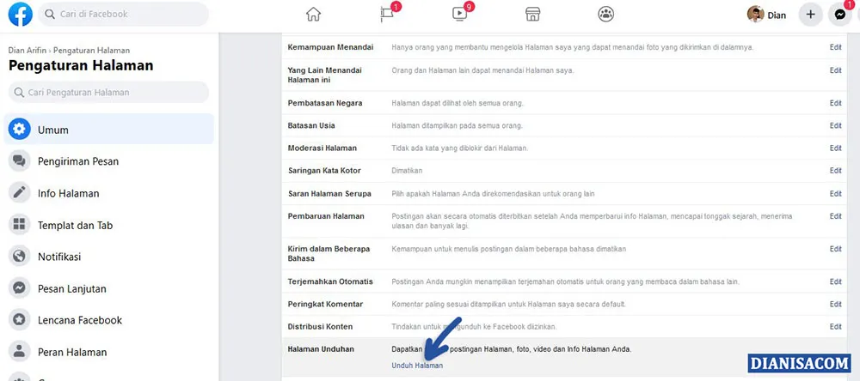Click Dian's profile avatar

click(755, 15)
